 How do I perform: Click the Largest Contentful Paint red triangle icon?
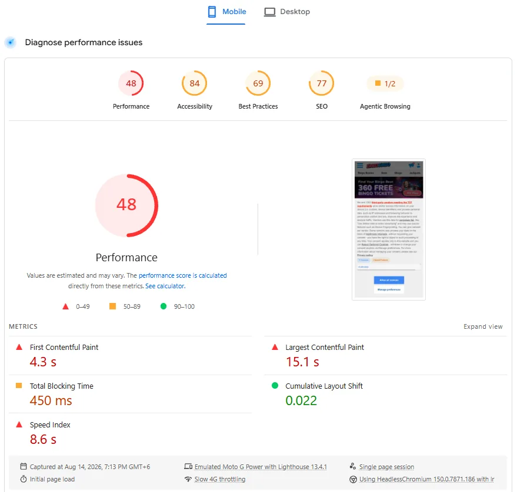point(275,347)
